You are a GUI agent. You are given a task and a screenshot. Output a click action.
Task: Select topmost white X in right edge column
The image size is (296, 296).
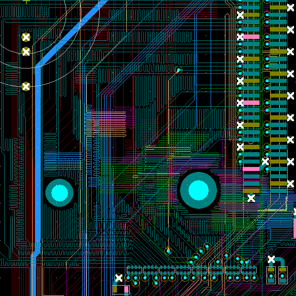click(290, 7)
